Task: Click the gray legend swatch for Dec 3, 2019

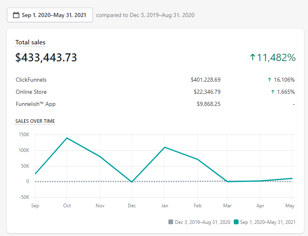Action: click(171, 222)
